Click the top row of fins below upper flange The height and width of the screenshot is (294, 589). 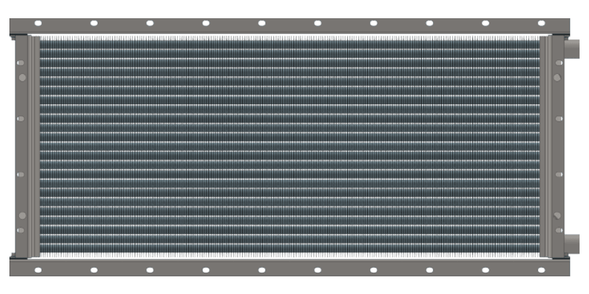pyautogui.click(x=289, y=39)
